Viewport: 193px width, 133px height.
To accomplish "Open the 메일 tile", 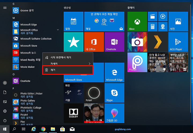I will pos(104,21).
